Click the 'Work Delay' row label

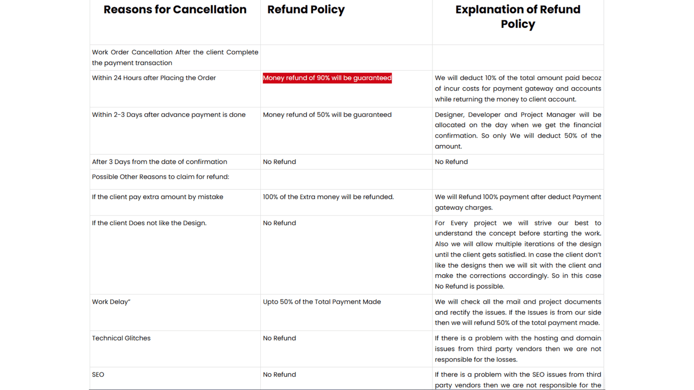111,302
